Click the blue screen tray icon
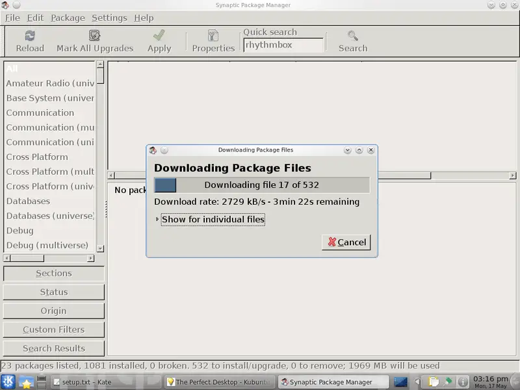 coord(400,382)
